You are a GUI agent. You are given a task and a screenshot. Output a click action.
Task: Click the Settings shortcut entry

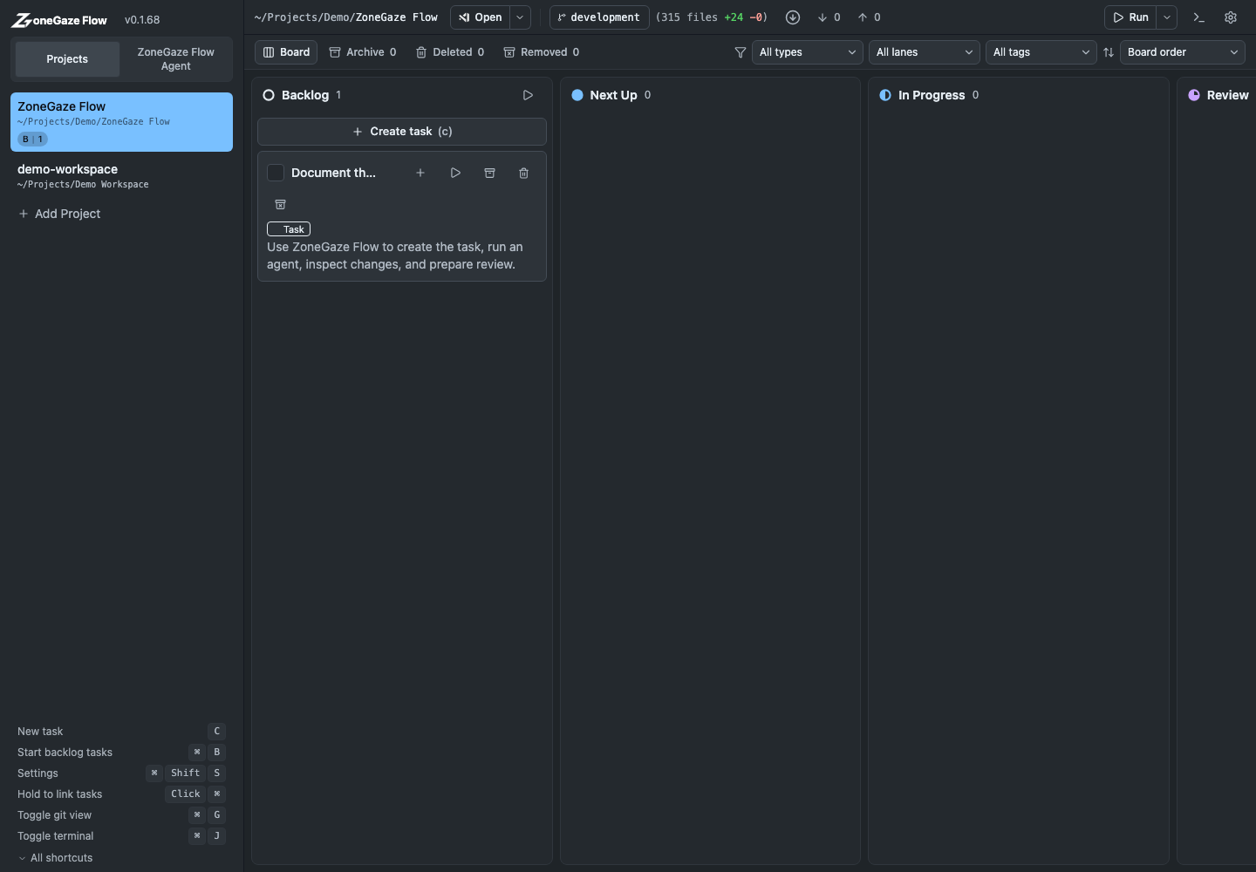[121, 773]
